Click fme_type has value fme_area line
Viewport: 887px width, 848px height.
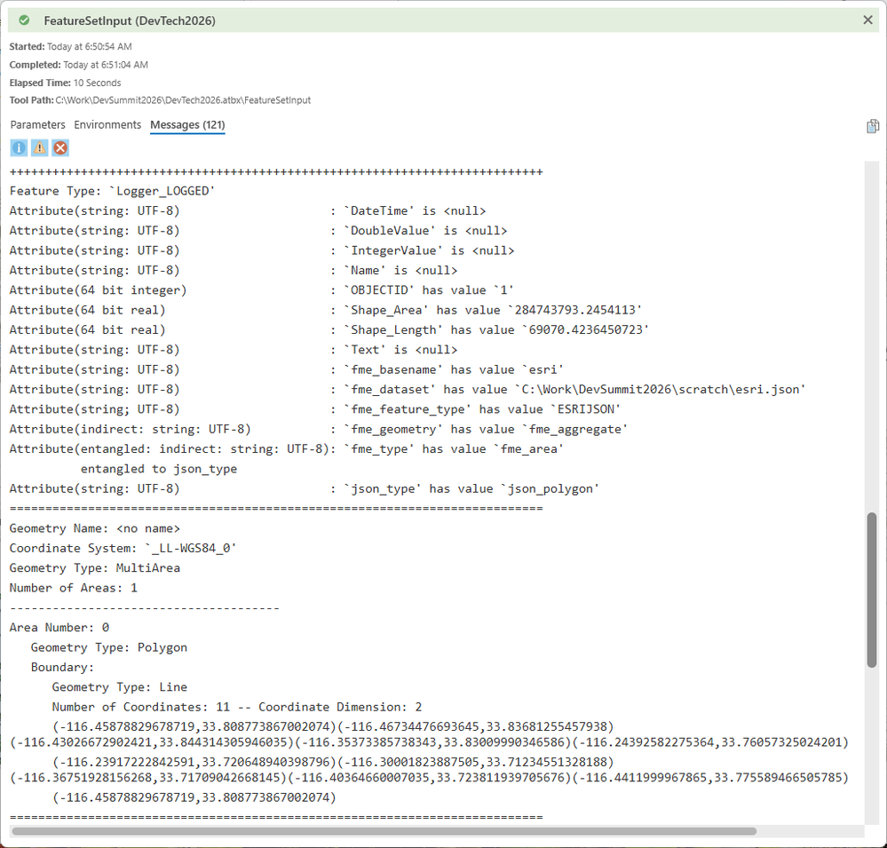287,449
